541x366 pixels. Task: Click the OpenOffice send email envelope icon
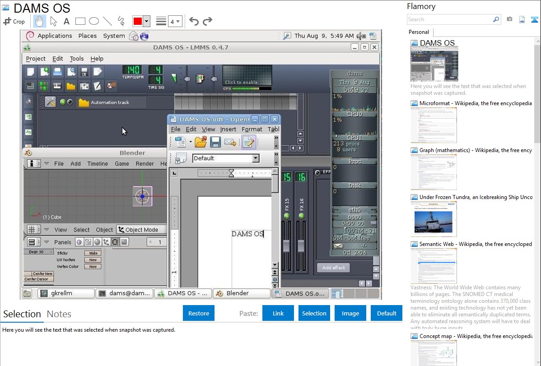pos(230,142)
